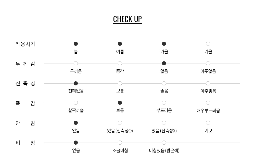Pick the 매우부드러움 dot
The width and height of the screenshot is (255, 168).
(208, 103)
